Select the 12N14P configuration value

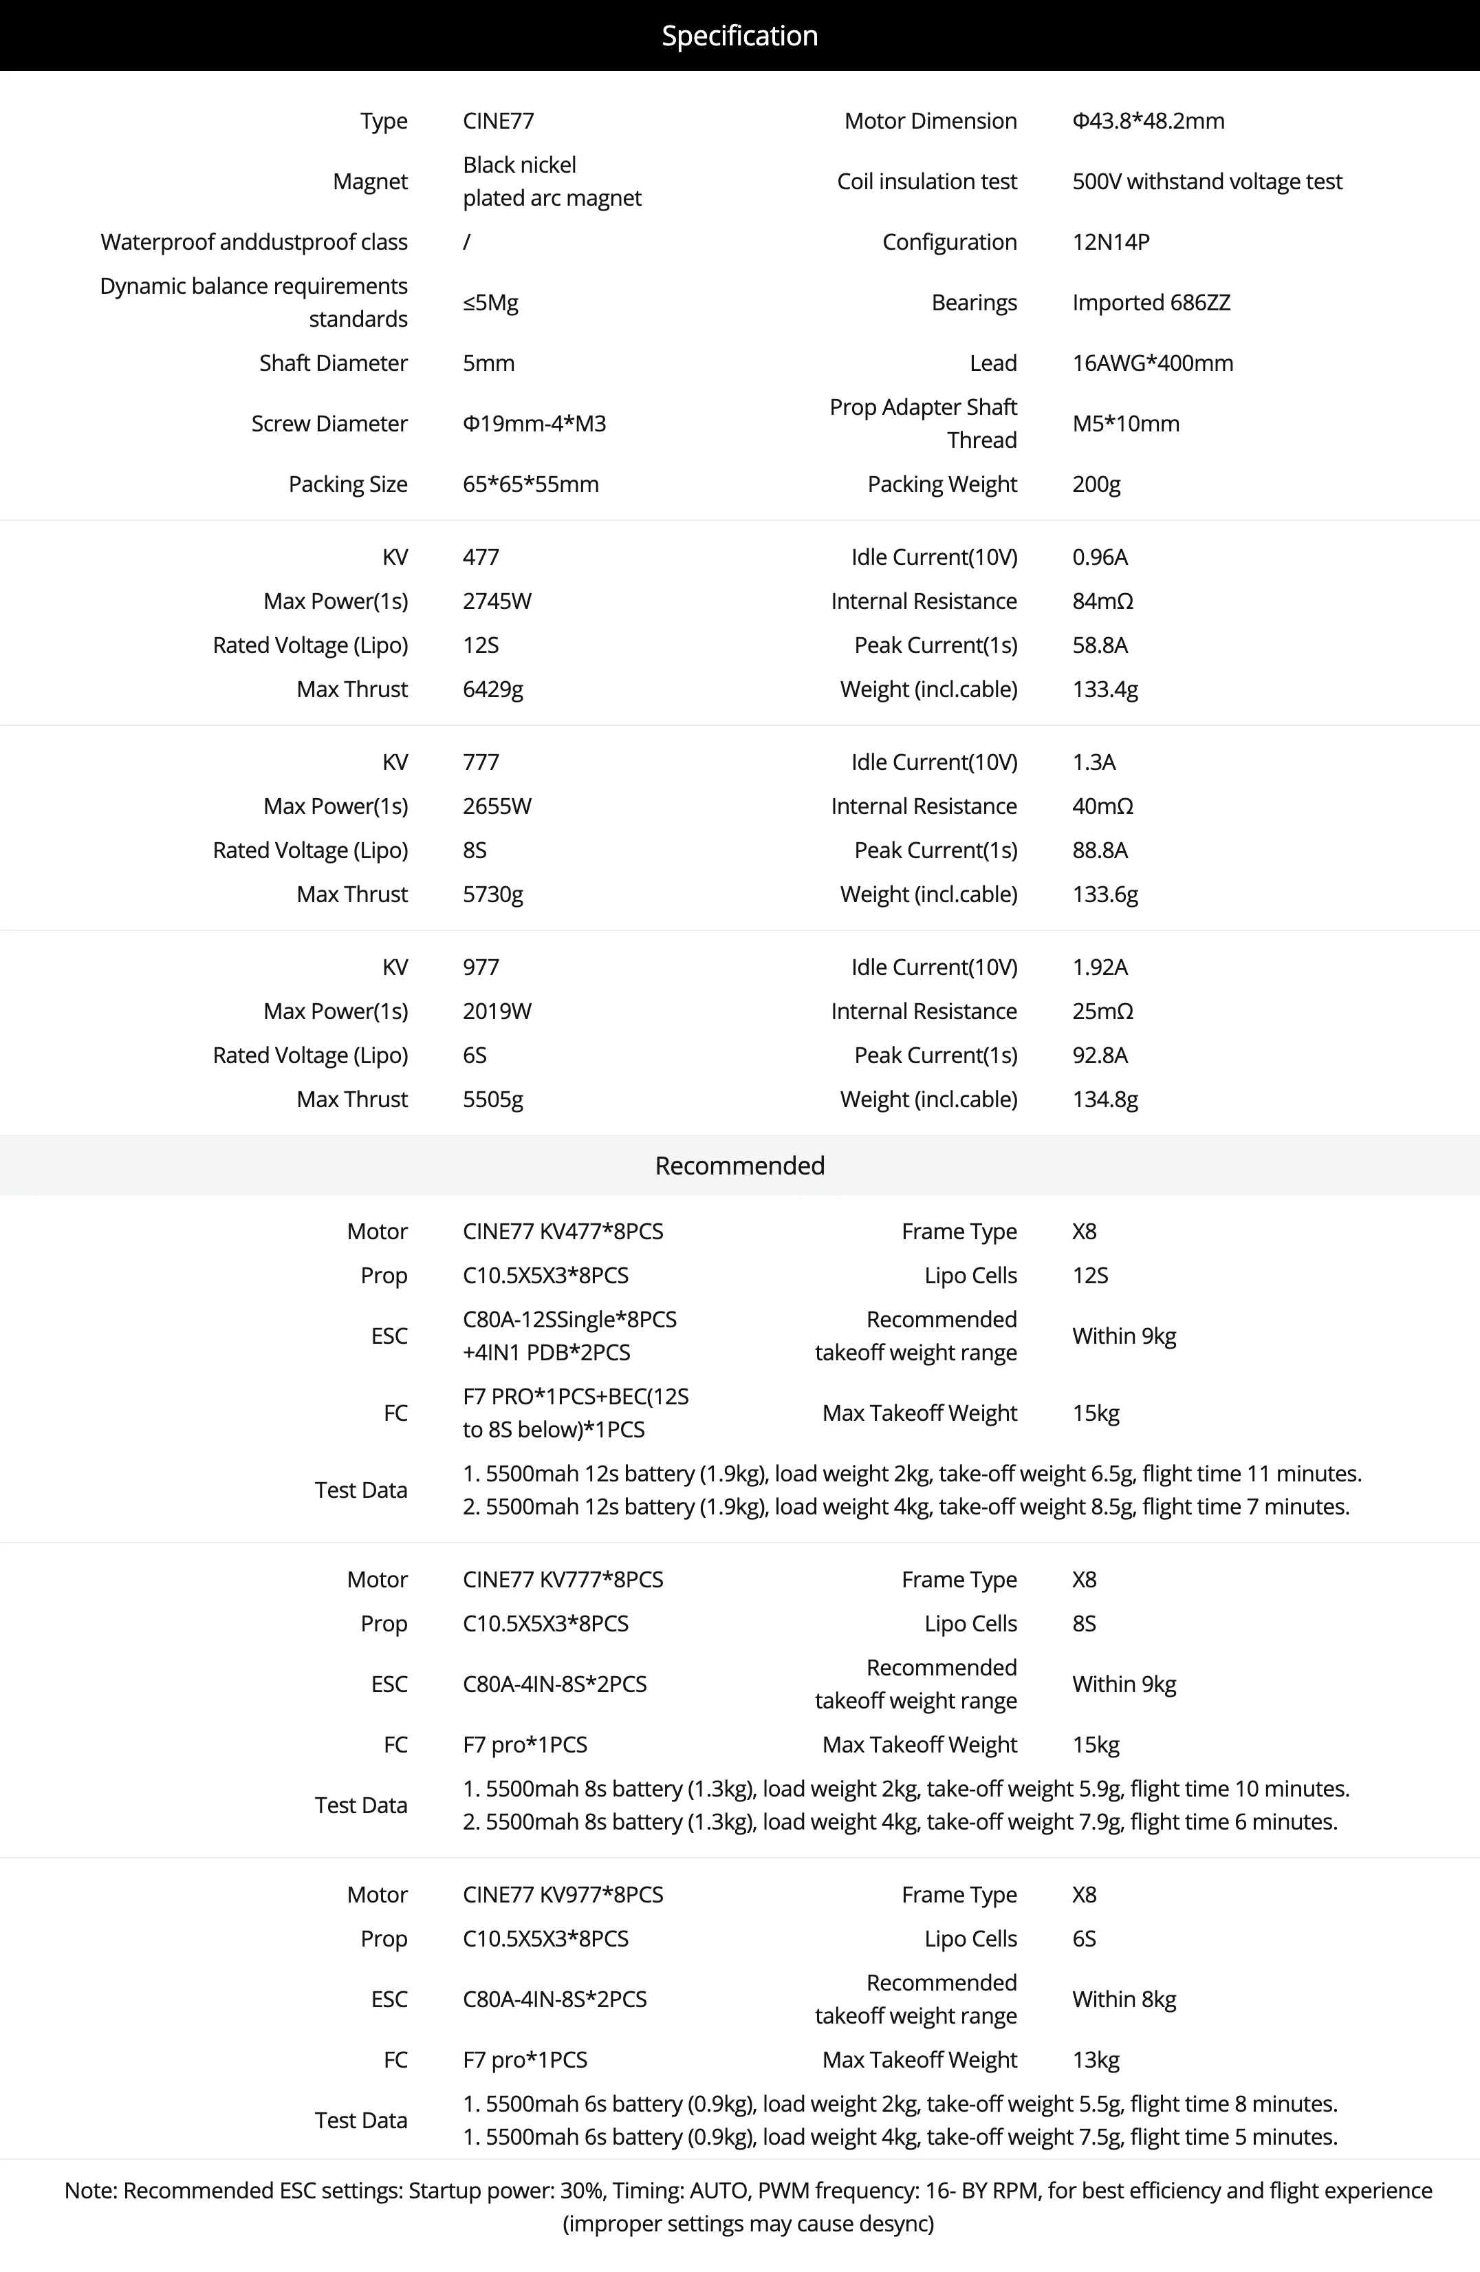click(x=1111, y=242)
